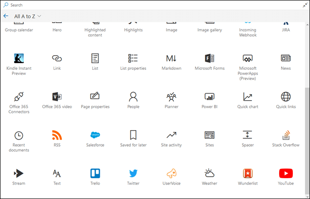Open the All A to Z dropdown
This screenshot has height=199, width=310.
[28, 16]
